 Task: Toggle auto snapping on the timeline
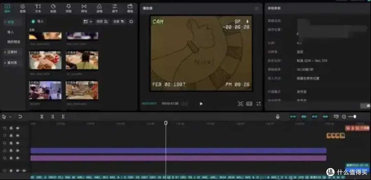[304, 117]
